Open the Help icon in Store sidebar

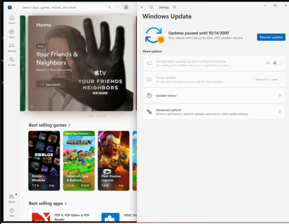pyautogui.click(x=12, y=212)
